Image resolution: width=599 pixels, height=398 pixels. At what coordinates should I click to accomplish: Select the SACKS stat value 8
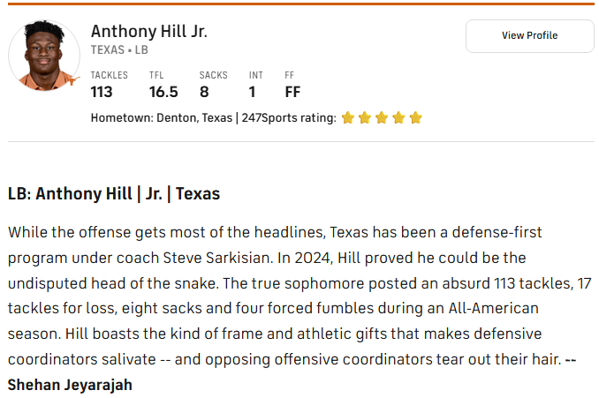[204, 92]
